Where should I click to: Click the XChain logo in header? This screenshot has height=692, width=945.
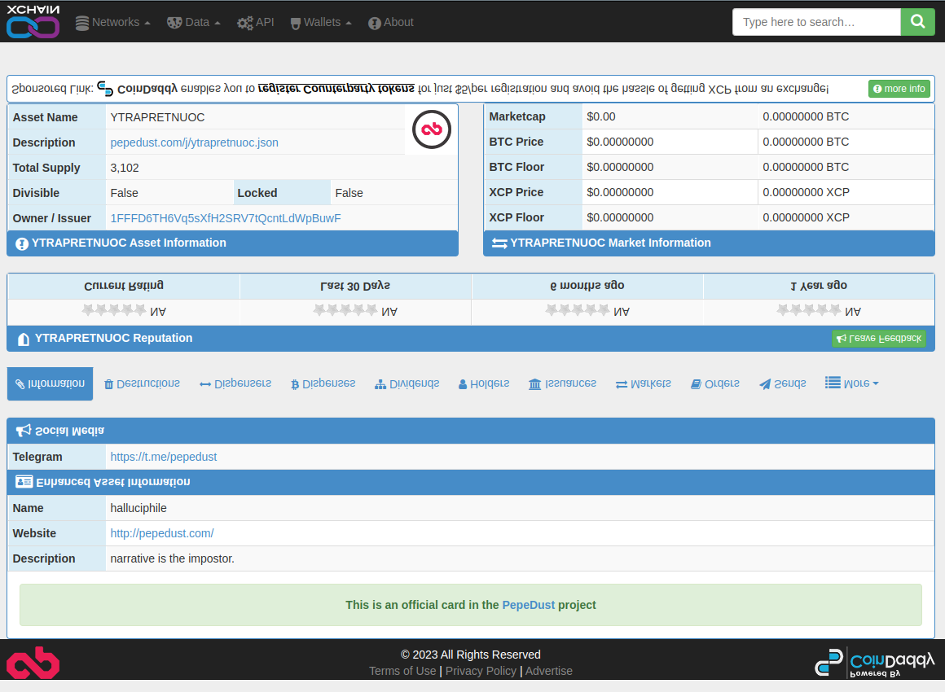33,22
